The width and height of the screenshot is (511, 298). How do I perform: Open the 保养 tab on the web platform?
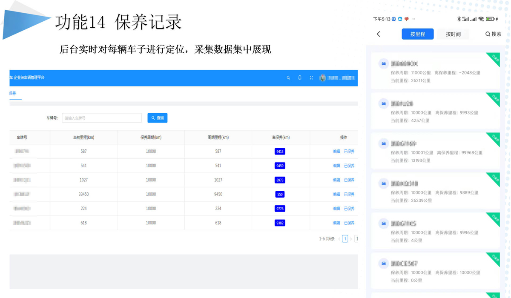pyautogui.click(x=13, y=93)
